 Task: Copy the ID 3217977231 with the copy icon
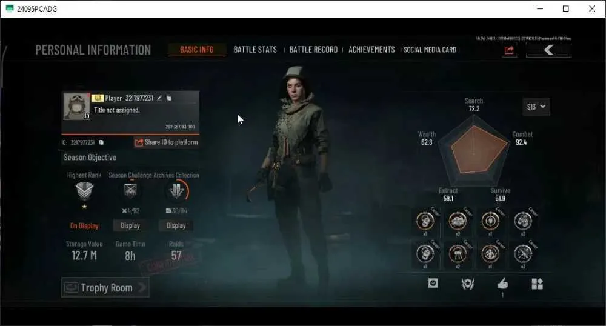pos(101,142)
